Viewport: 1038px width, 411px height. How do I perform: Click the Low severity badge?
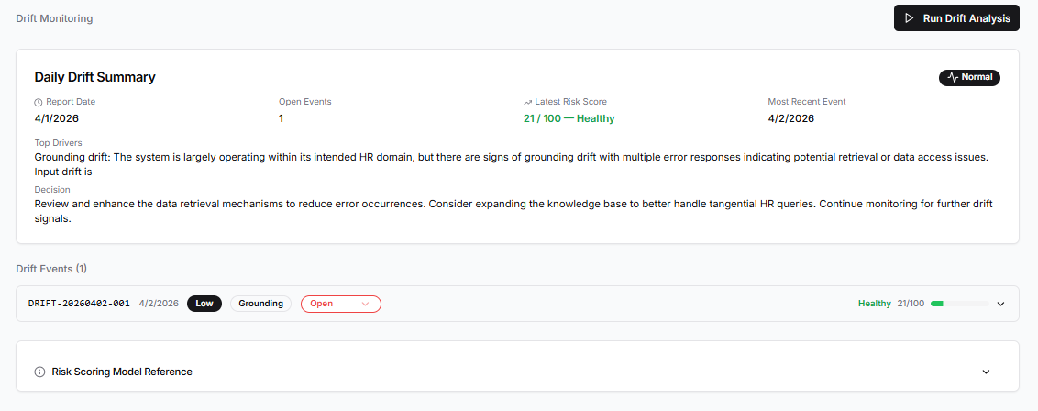click(x=204, y=304)
